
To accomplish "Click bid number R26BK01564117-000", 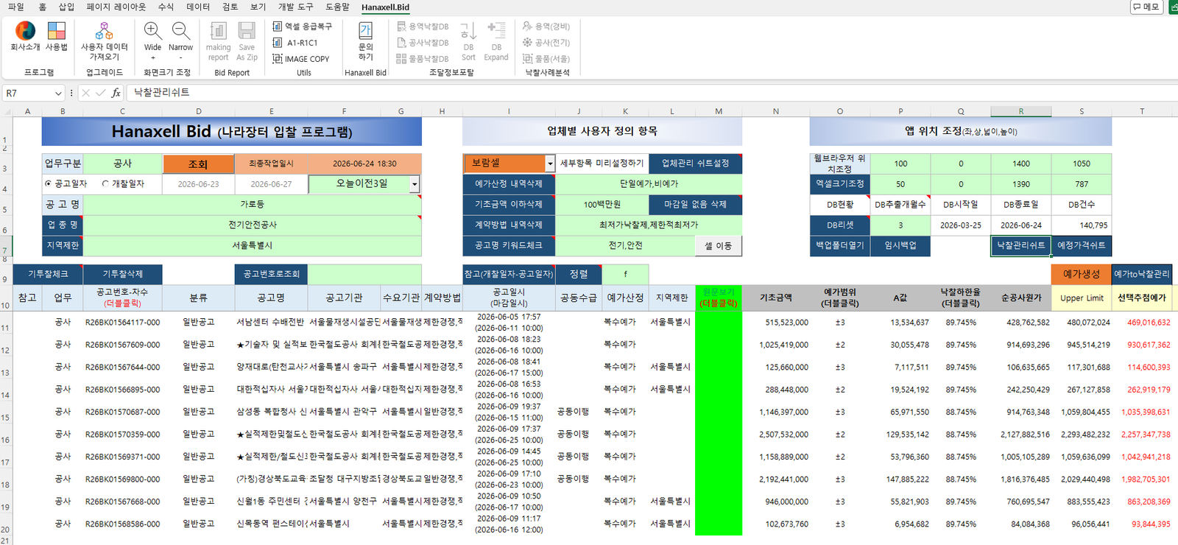I will click(x=122, y=323).
